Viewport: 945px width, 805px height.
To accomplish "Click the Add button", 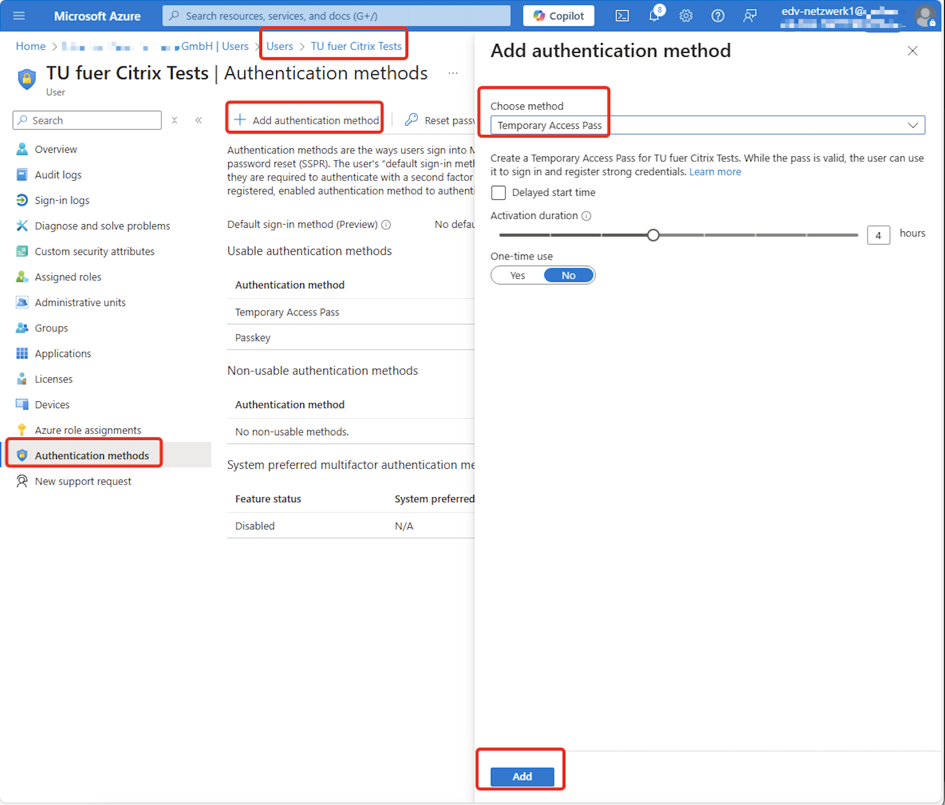I will pos(522,776).
